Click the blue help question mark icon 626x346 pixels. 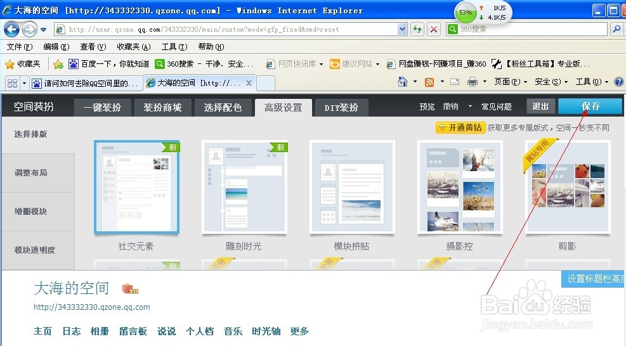(618, 82)
